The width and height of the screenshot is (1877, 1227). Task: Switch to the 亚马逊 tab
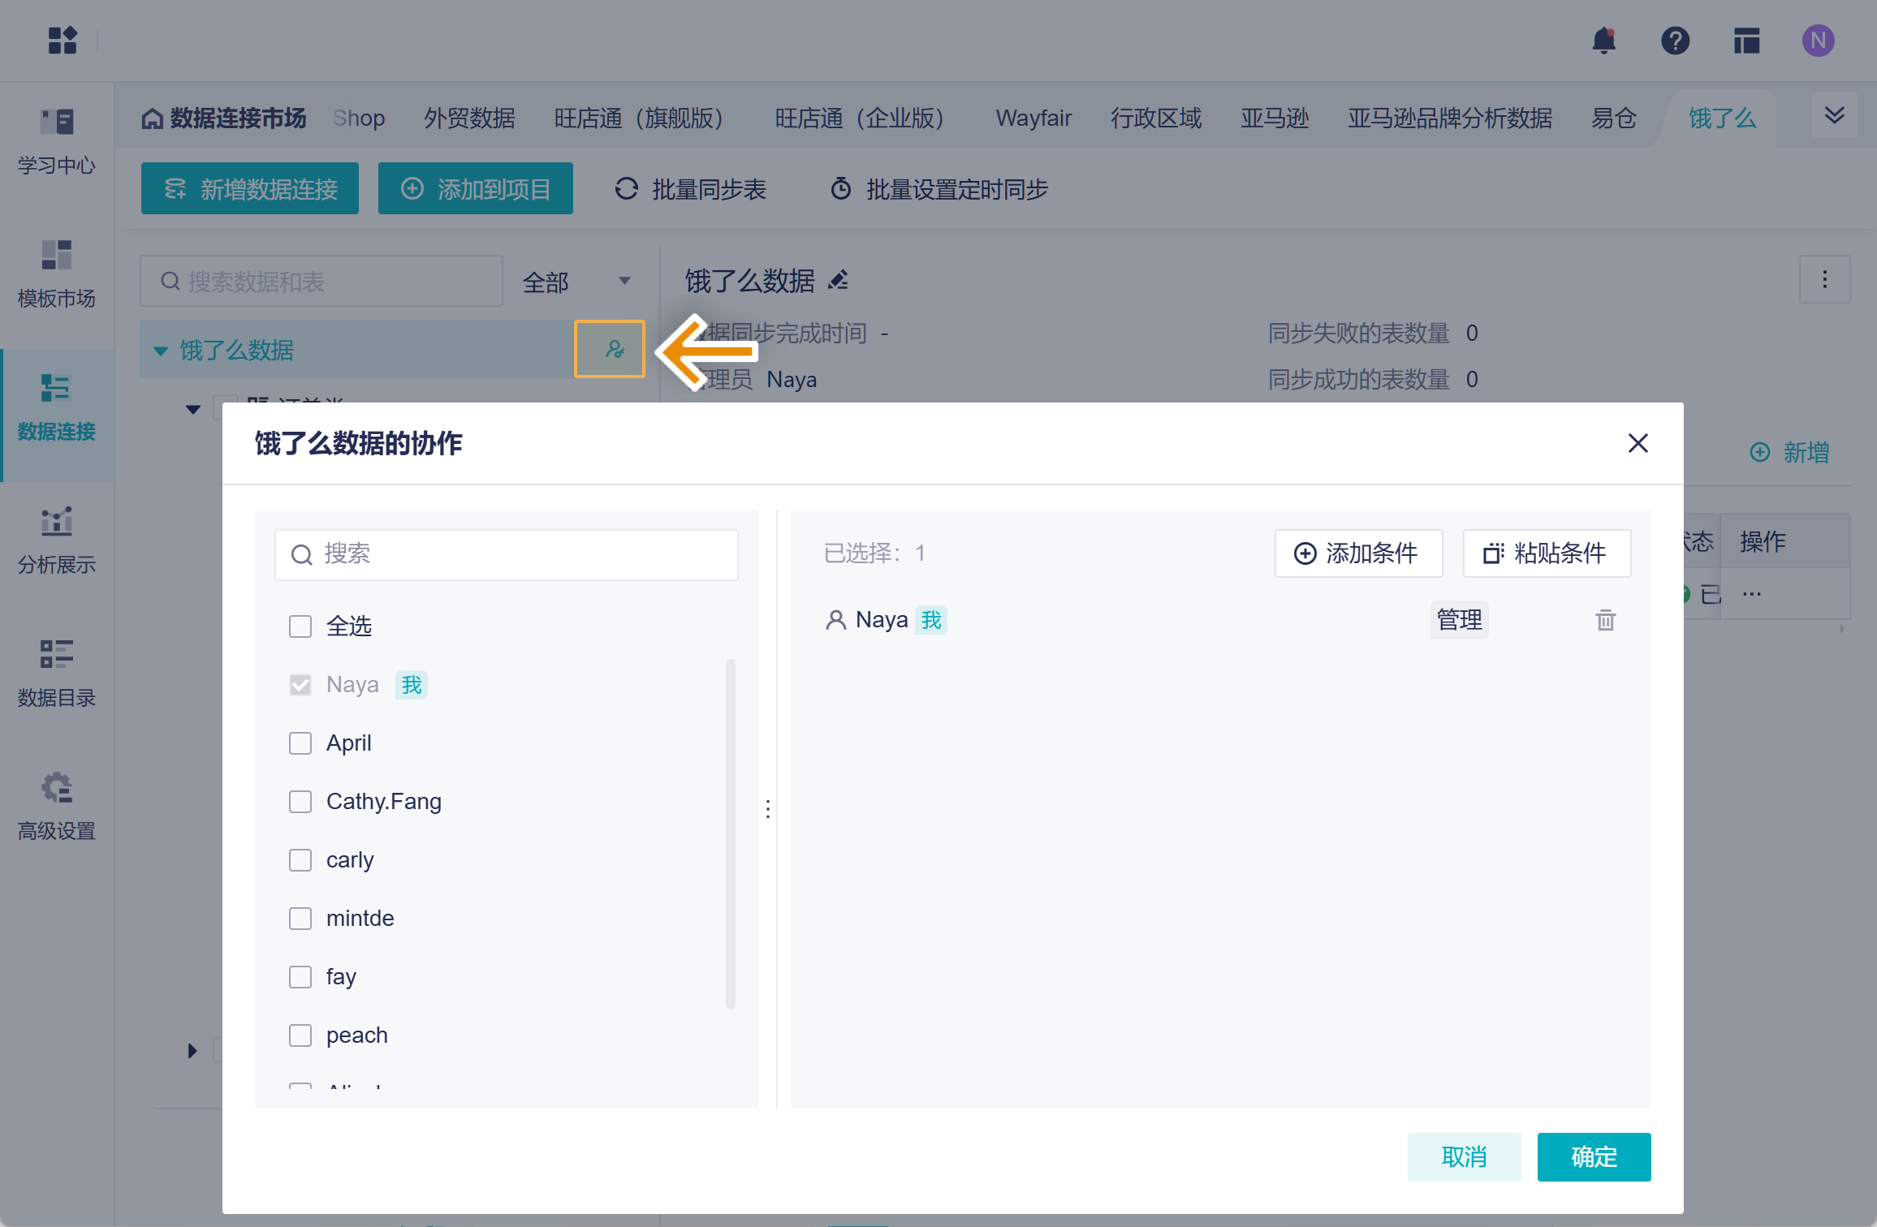pos(1274,118)
